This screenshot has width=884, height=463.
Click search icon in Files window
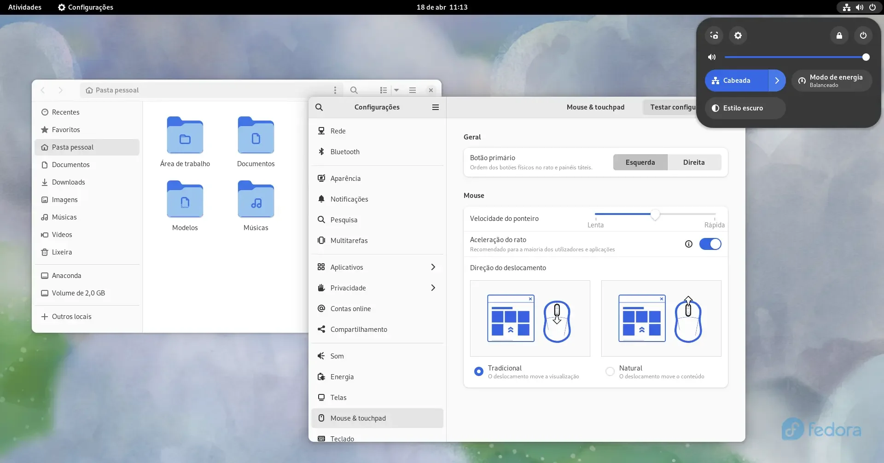[354, 90]
